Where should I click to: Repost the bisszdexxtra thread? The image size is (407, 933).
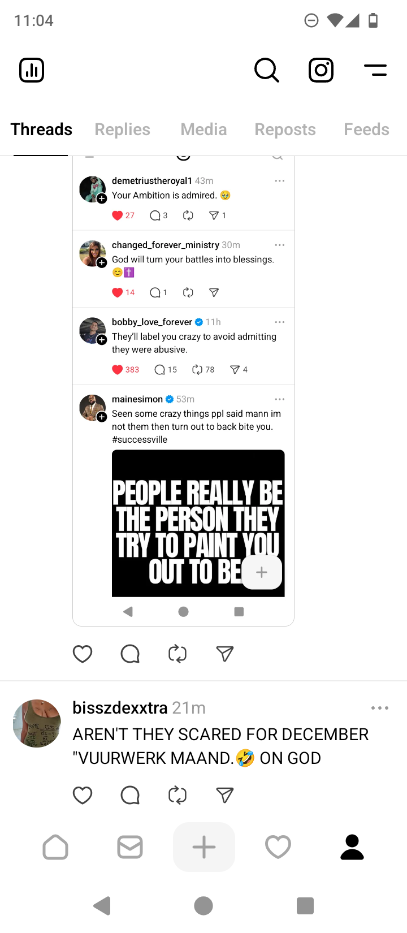177,795
